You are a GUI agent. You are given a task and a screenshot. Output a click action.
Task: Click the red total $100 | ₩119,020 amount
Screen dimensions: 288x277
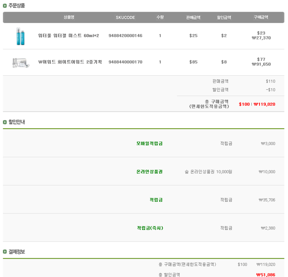pyautogui.click(x=257, y=104)
